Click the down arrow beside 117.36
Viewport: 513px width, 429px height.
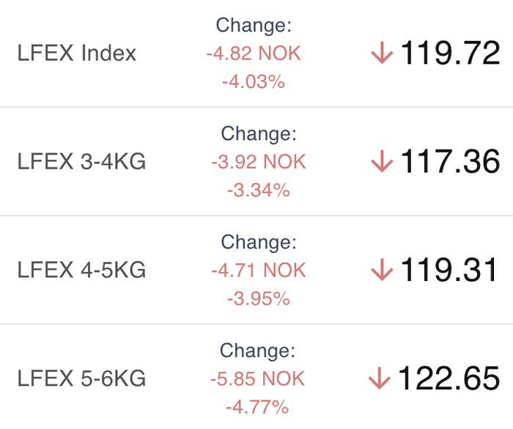tap(382, 161)
